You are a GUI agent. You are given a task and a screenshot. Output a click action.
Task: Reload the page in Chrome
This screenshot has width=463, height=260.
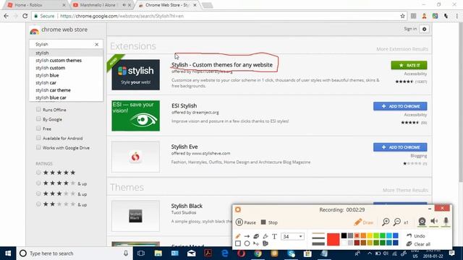coord(25,16)
